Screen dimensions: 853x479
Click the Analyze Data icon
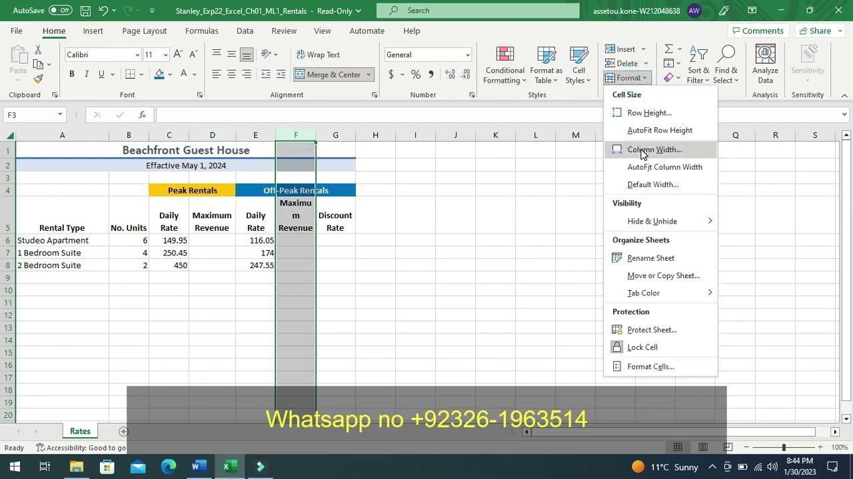765,65
